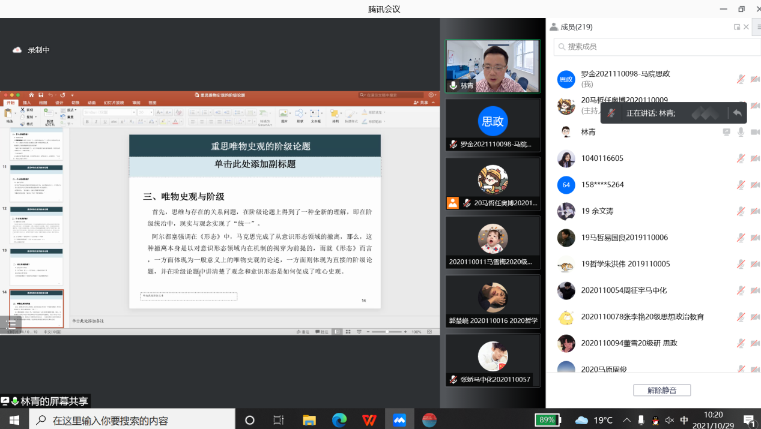The image size is (761, 429).
Task: Open the 幻灯片放映 ribbon tab
Action: (x=114, y=103)
